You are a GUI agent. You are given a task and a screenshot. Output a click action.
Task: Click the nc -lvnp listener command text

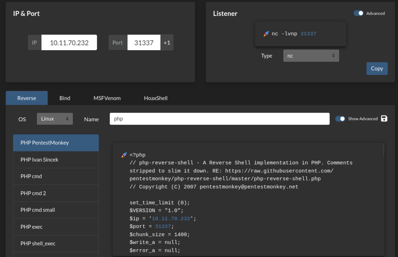(x=294, y=34)
